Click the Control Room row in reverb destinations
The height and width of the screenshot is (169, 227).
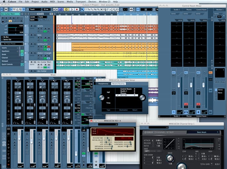tap(127, 89)
